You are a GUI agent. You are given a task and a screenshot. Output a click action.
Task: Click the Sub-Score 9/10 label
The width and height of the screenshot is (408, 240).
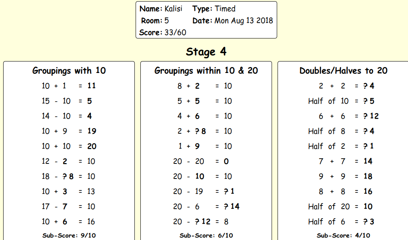click(x=69, y=236)
